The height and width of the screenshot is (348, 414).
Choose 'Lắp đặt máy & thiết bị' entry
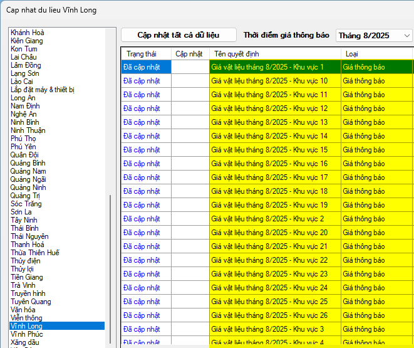[43, 90]
